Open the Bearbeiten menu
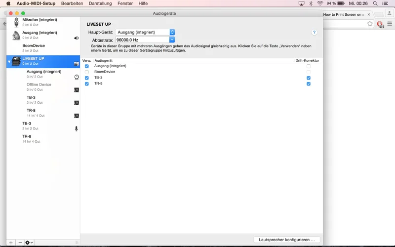 tap(72, 3)
